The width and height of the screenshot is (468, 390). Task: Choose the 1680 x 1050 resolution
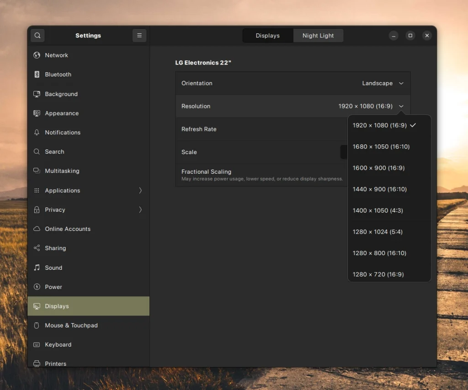pos(381,146)
